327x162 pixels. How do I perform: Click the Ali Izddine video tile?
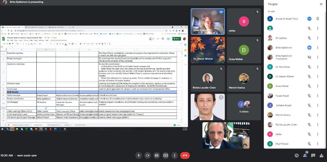click(x=208, y=107)
